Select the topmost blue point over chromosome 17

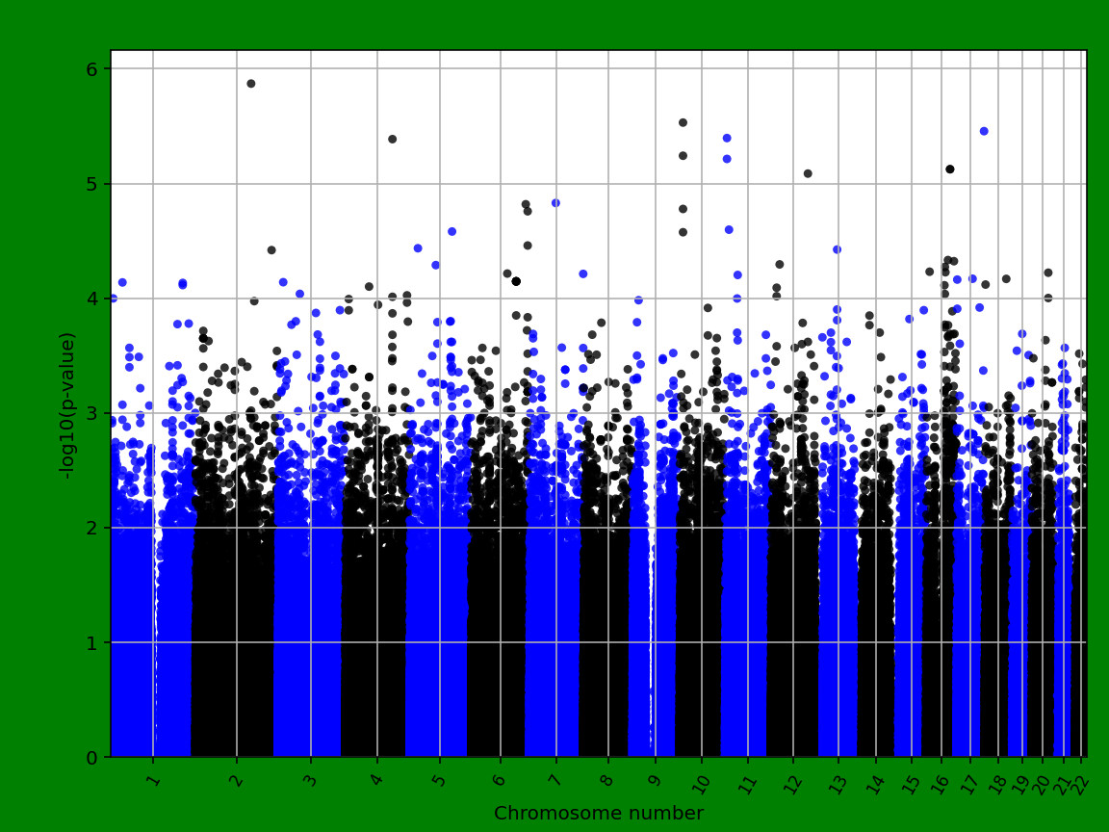coord(984,130)
